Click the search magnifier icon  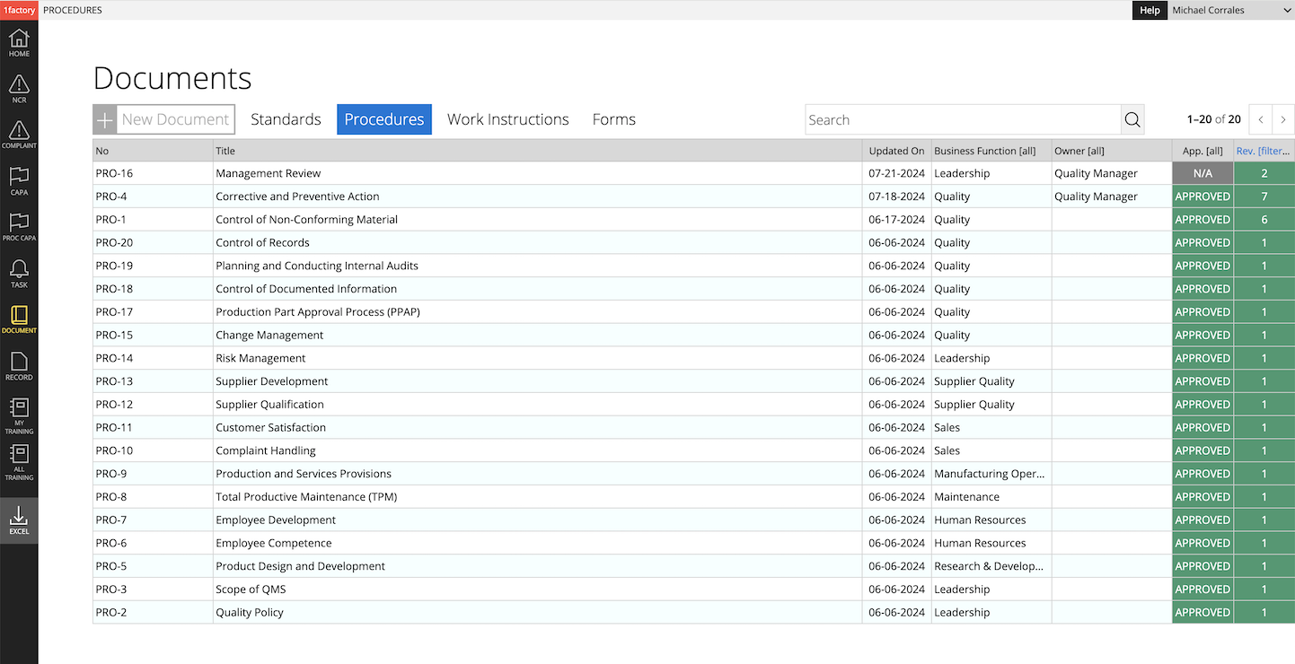point(1132,119)
